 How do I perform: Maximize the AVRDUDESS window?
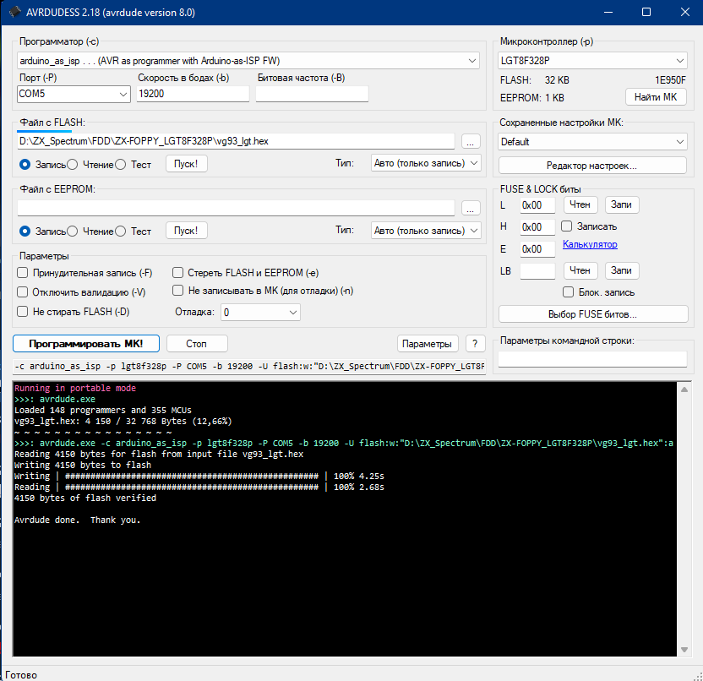pos(646,12)
